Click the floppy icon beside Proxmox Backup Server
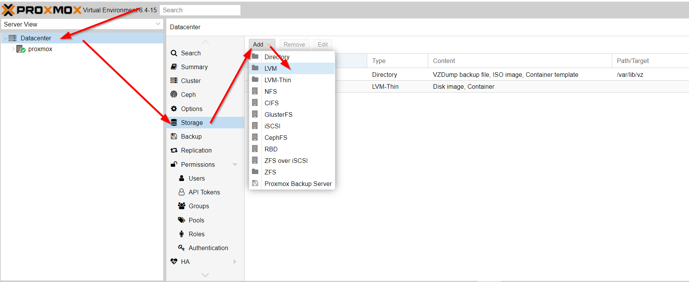689x282 pixels. click(x=255, y=183)
